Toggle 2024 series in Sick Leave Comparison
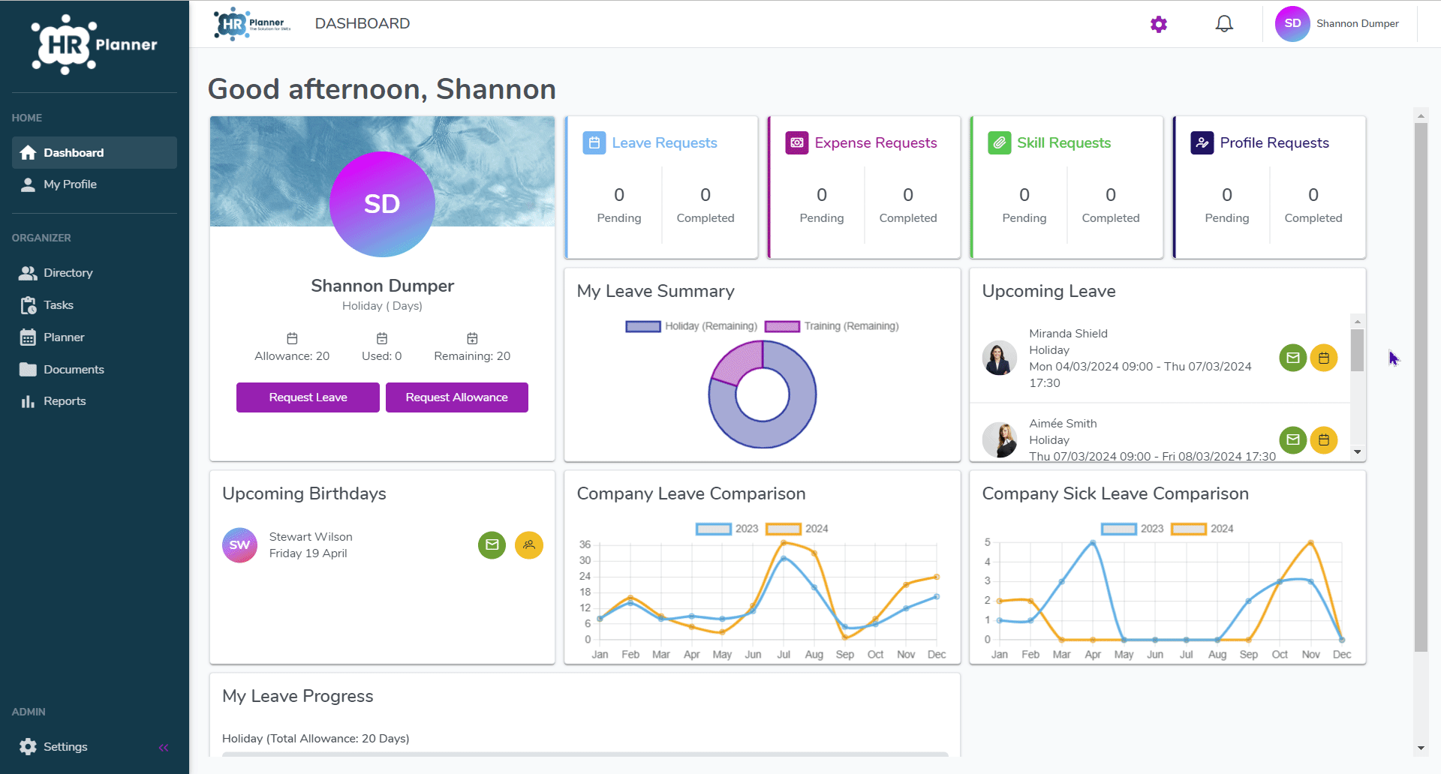The image size is (1441, 774). click(x=1202, y=529)
